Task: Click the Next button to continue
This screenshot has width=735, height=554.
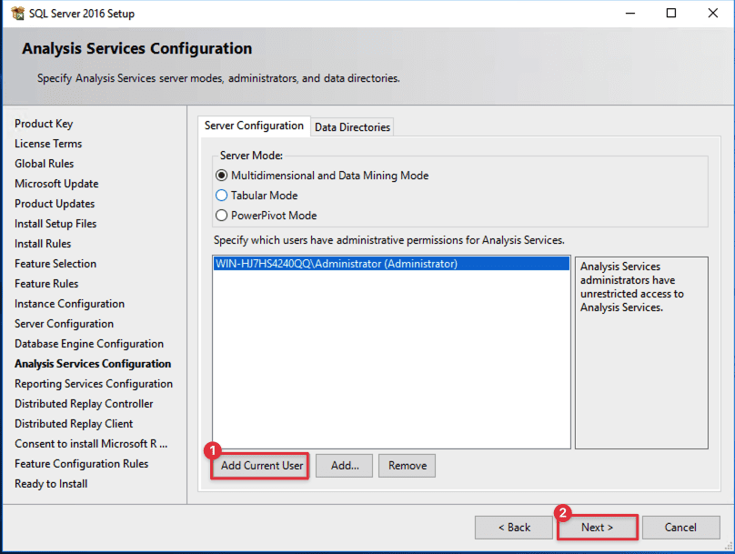Action: pos(597,527)
